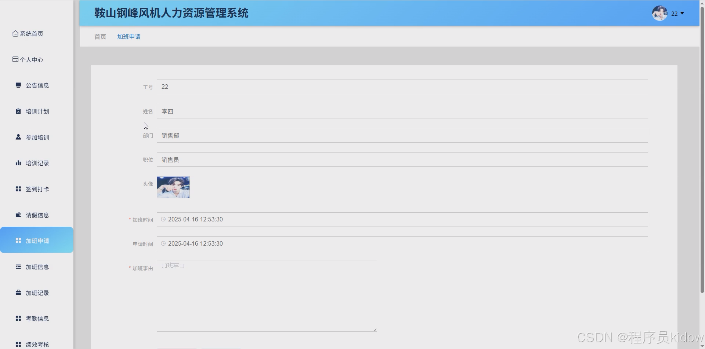Select the active 加班申请 menu item

point(37,240)
